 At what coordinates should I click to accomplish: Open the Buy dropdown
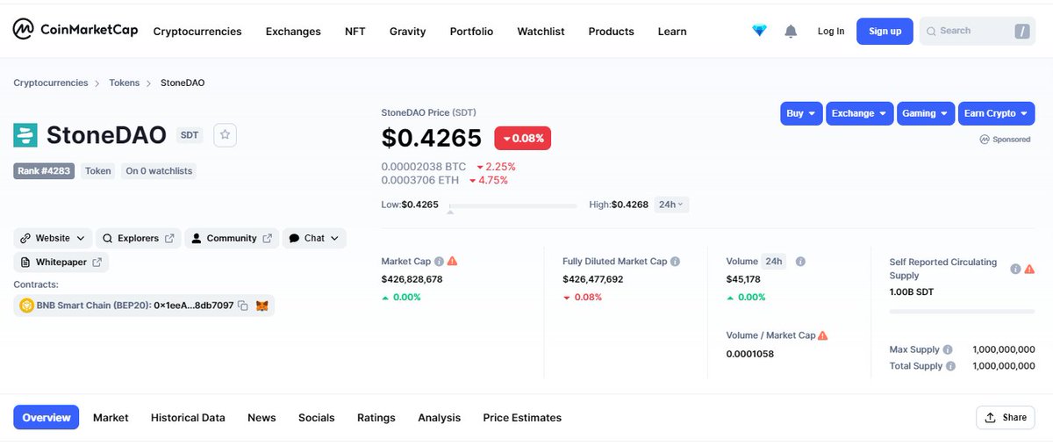[801, 113]
